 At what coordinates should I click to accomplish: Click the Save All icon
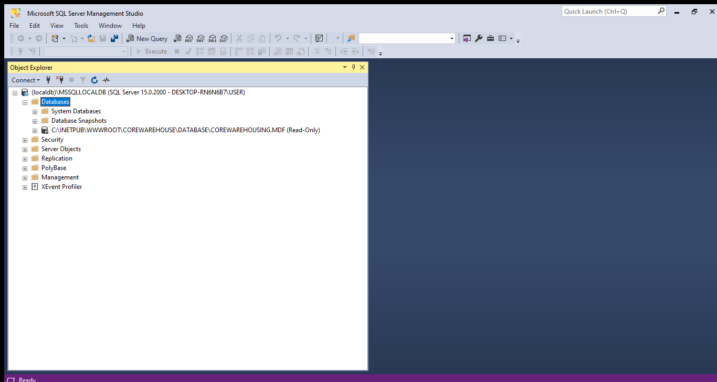tap(114, 38)
